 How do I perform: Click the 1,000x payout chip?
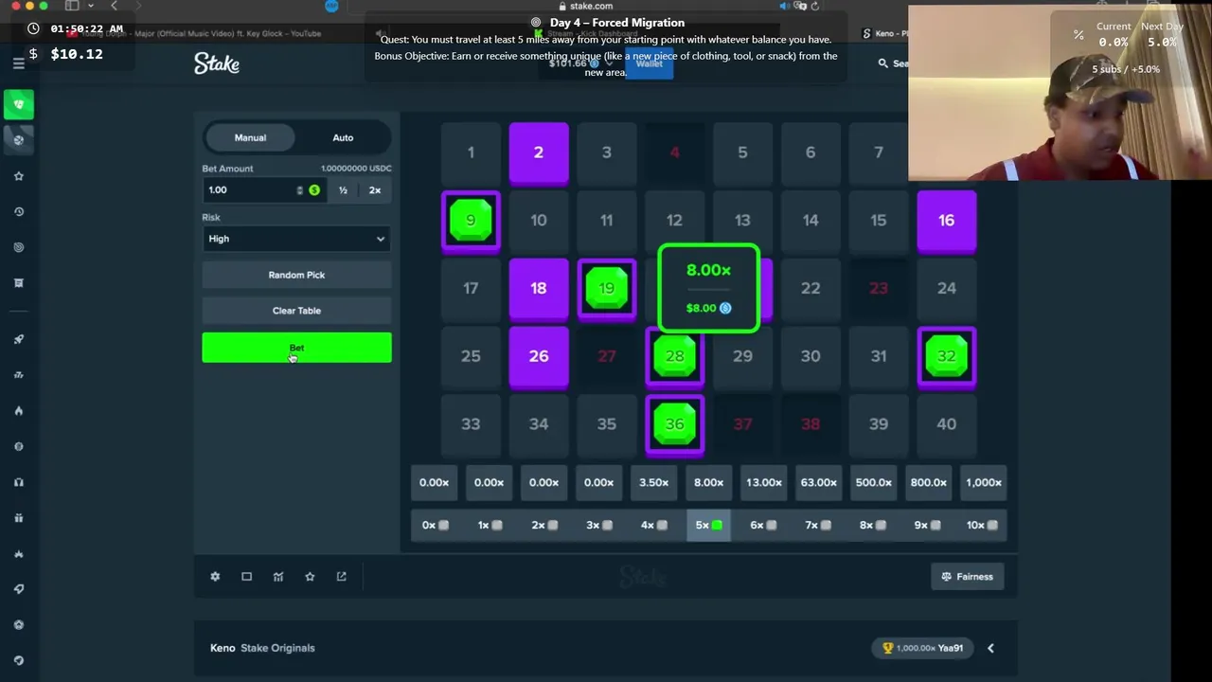tap(983, 482)
